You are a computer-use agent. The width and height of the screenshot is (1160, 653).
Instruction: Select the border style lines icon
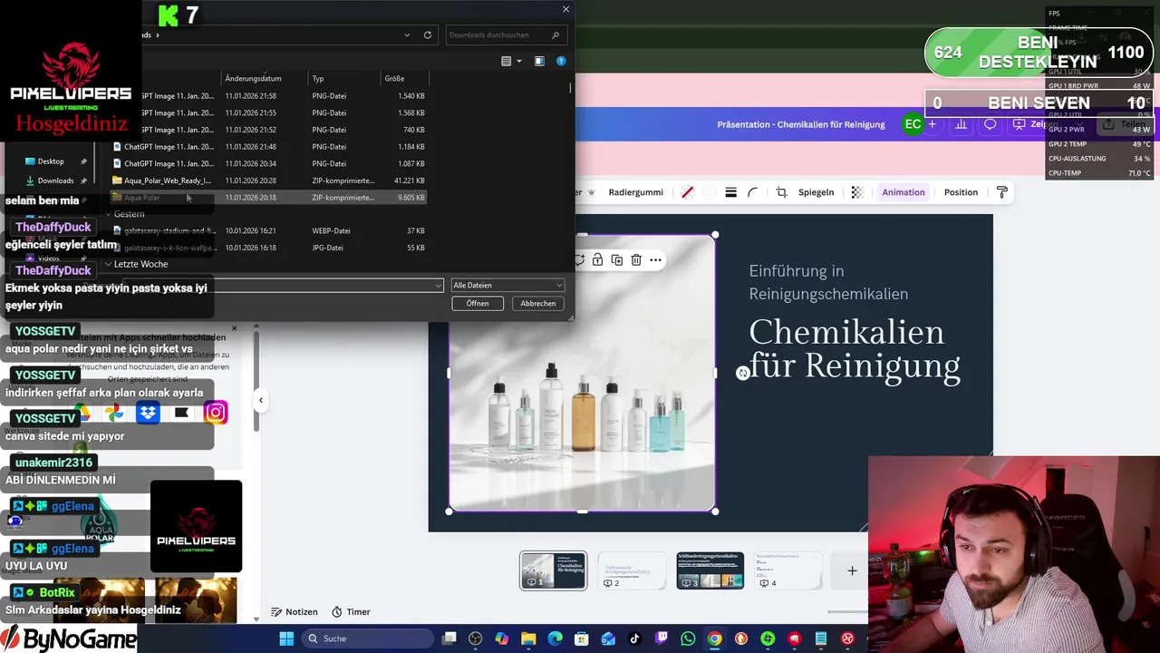click(731, 192)
